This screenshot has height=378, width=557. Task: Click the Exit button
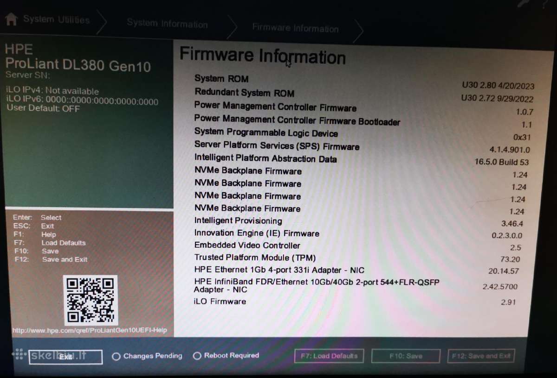pyautogui.click(x=65, y=357)
